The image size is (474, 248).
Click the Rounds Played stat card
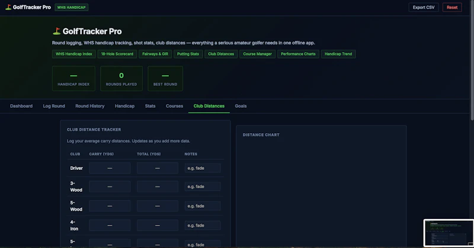[x=121, y=79]
